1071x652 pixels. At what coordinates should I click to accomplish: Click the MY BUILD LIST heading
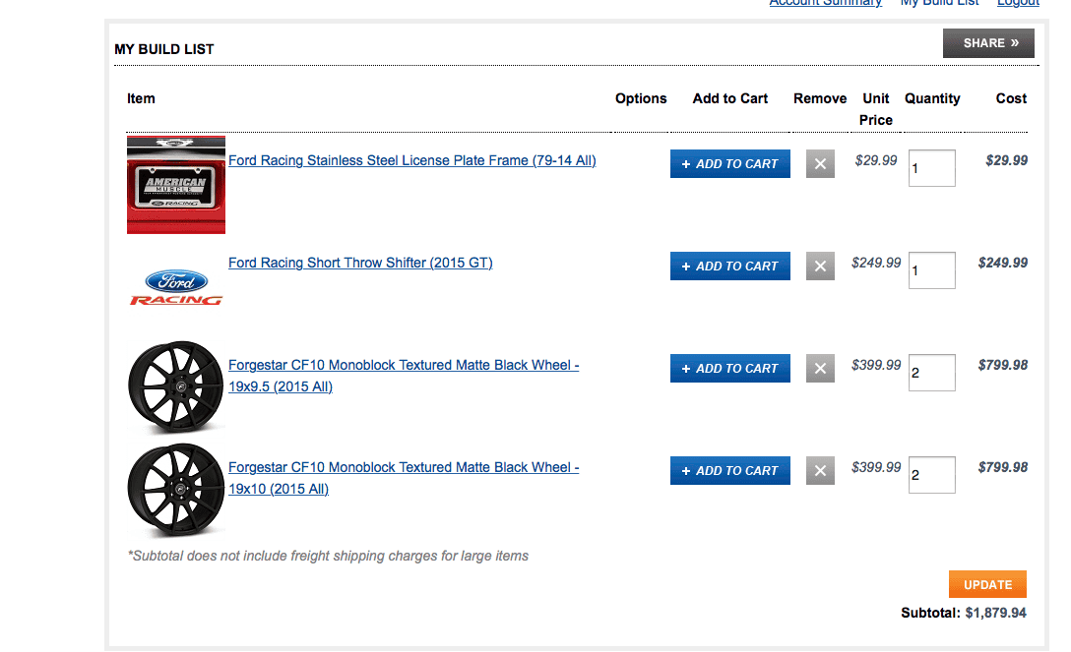(164, 49)
